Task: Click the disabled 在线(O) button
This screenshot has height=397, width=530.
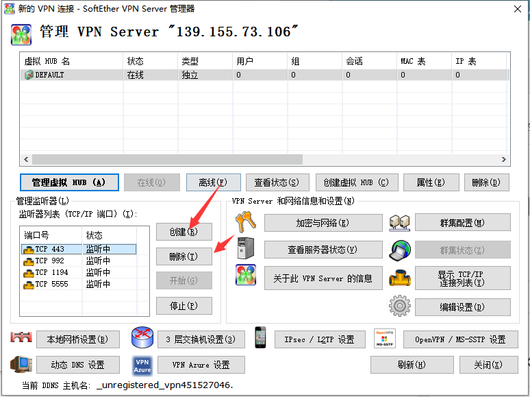Action: click(x=152, y=182)
